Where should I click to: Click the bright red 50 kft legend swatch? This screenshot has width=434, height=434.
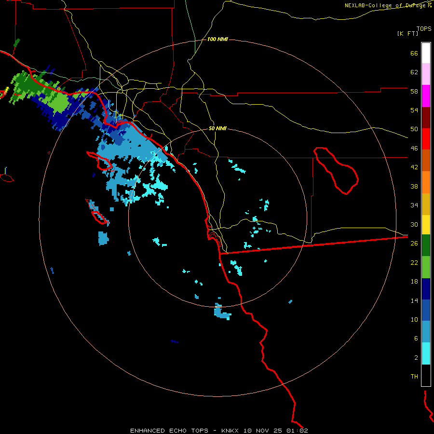(426, 139)
